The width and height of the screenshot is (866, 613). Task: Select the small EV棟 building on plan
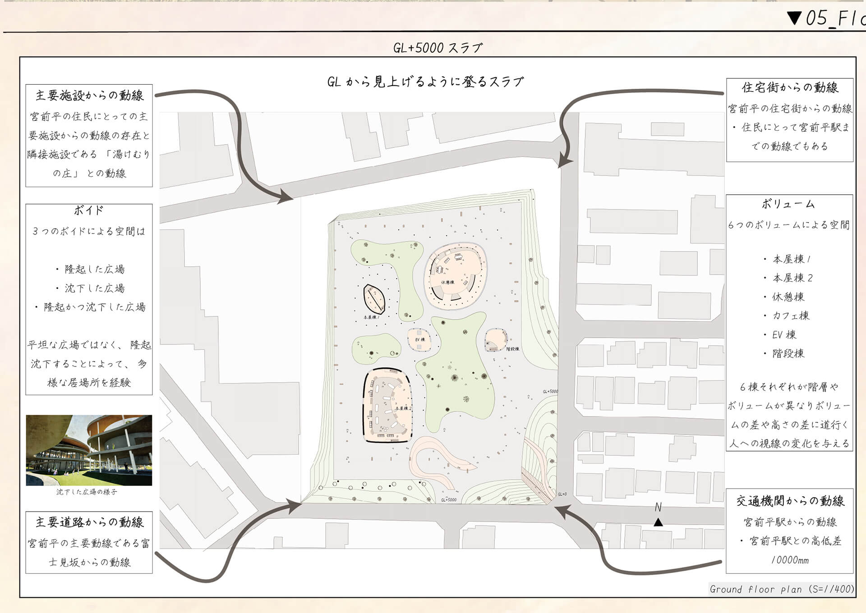point(419,339)
